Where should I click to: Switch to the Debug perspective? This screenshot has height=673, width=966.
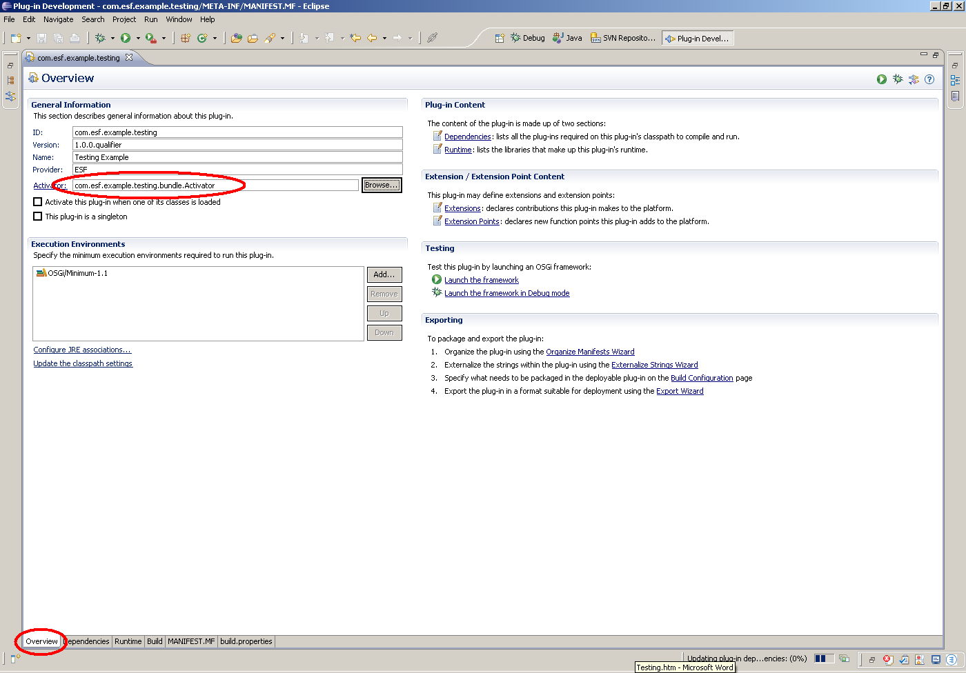[528, 38]
